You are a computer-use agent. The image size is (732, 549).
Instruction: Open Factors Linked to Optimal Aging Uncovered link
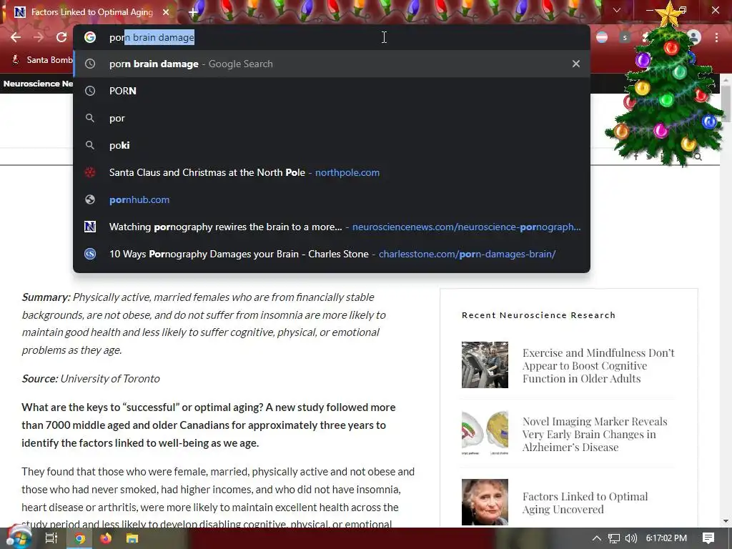click(585, 503)
